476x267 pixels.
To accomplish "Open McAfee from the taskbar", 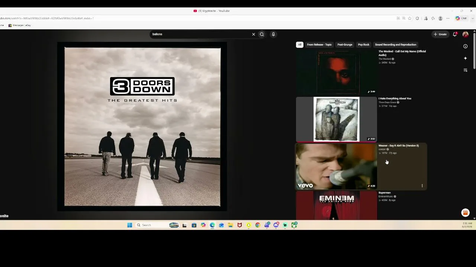I will 239,225.
